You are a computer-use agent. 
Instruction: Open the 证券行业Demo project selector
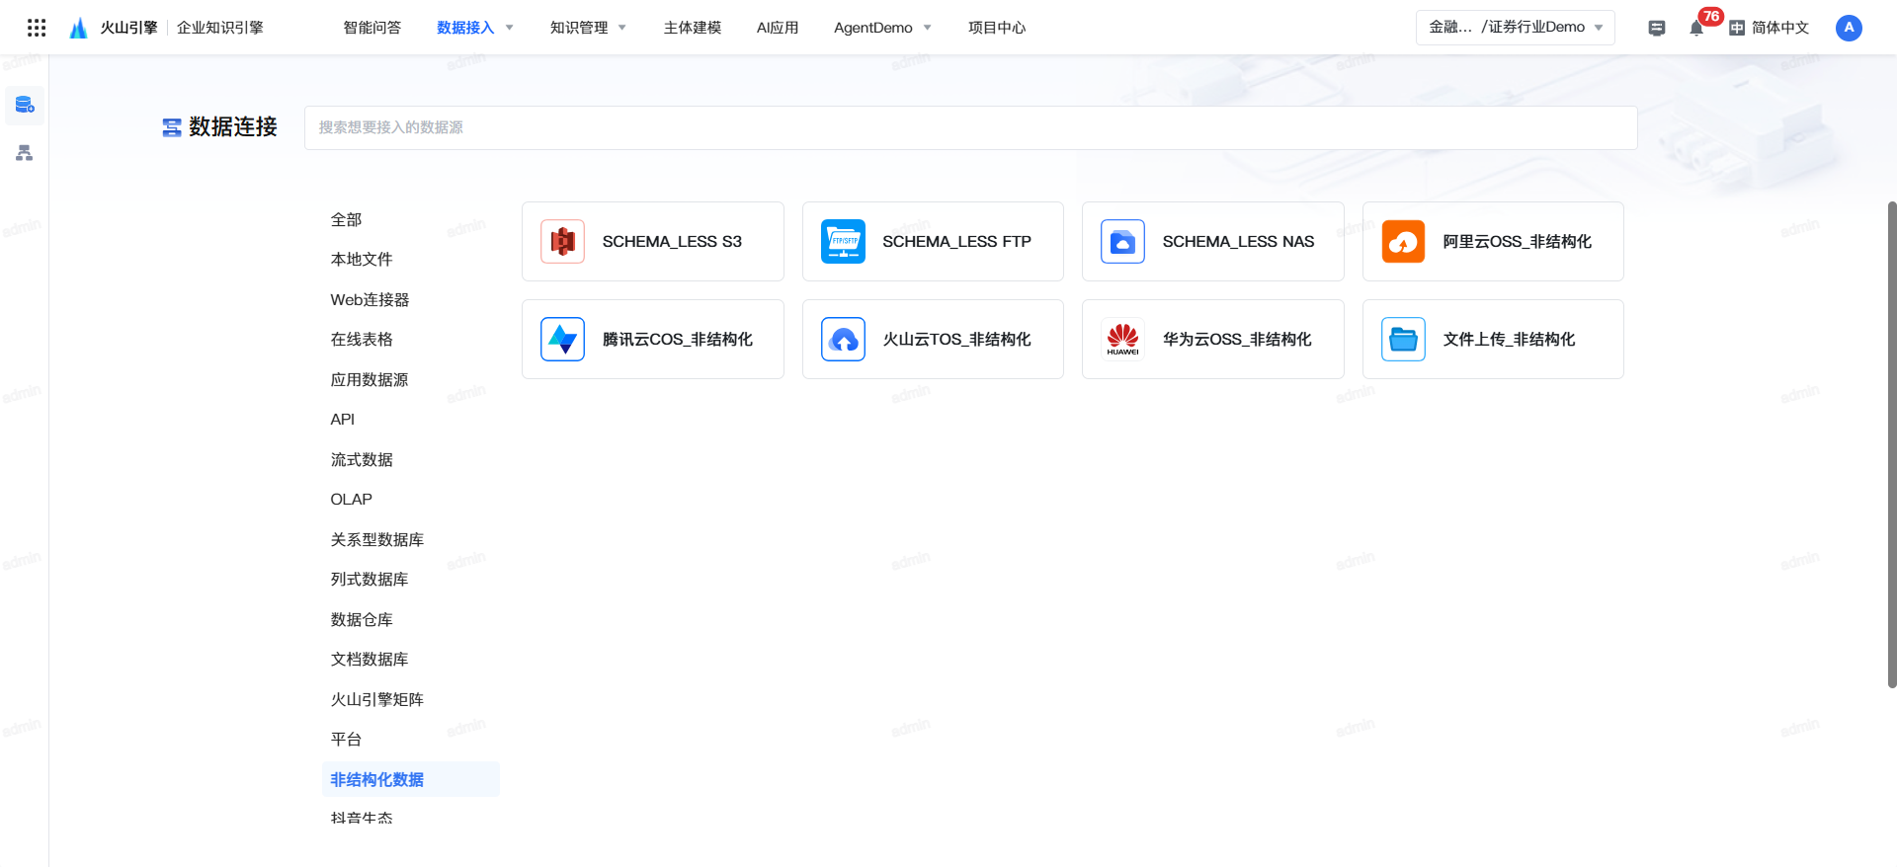(1515, 28)
